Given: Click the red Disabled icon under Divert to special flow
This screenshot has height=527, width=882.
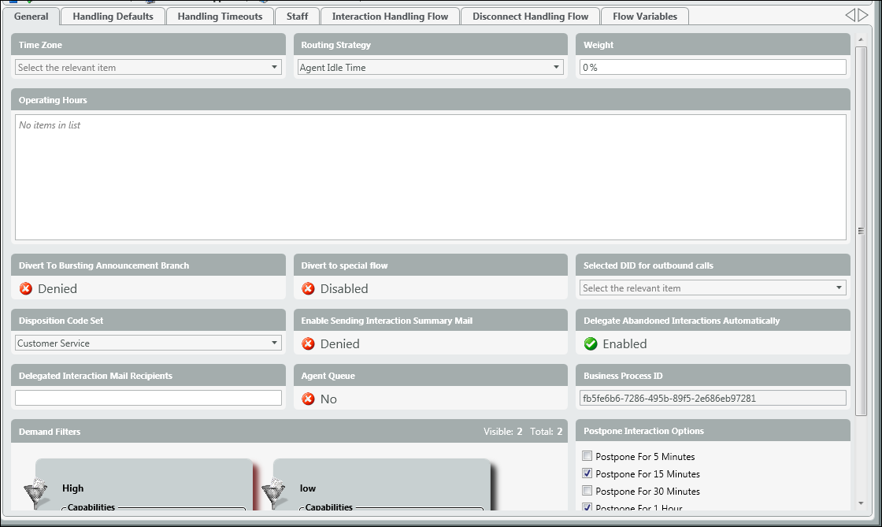Looking at the screenshot, I should pyautogui.click(x=308, y=289).
